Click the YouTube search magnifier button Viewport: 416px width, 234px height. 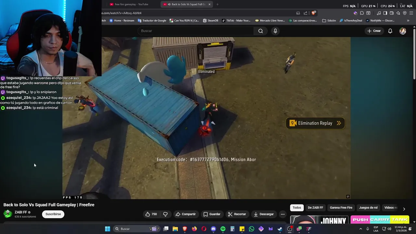pyautogui.click(x=261, y=31)
